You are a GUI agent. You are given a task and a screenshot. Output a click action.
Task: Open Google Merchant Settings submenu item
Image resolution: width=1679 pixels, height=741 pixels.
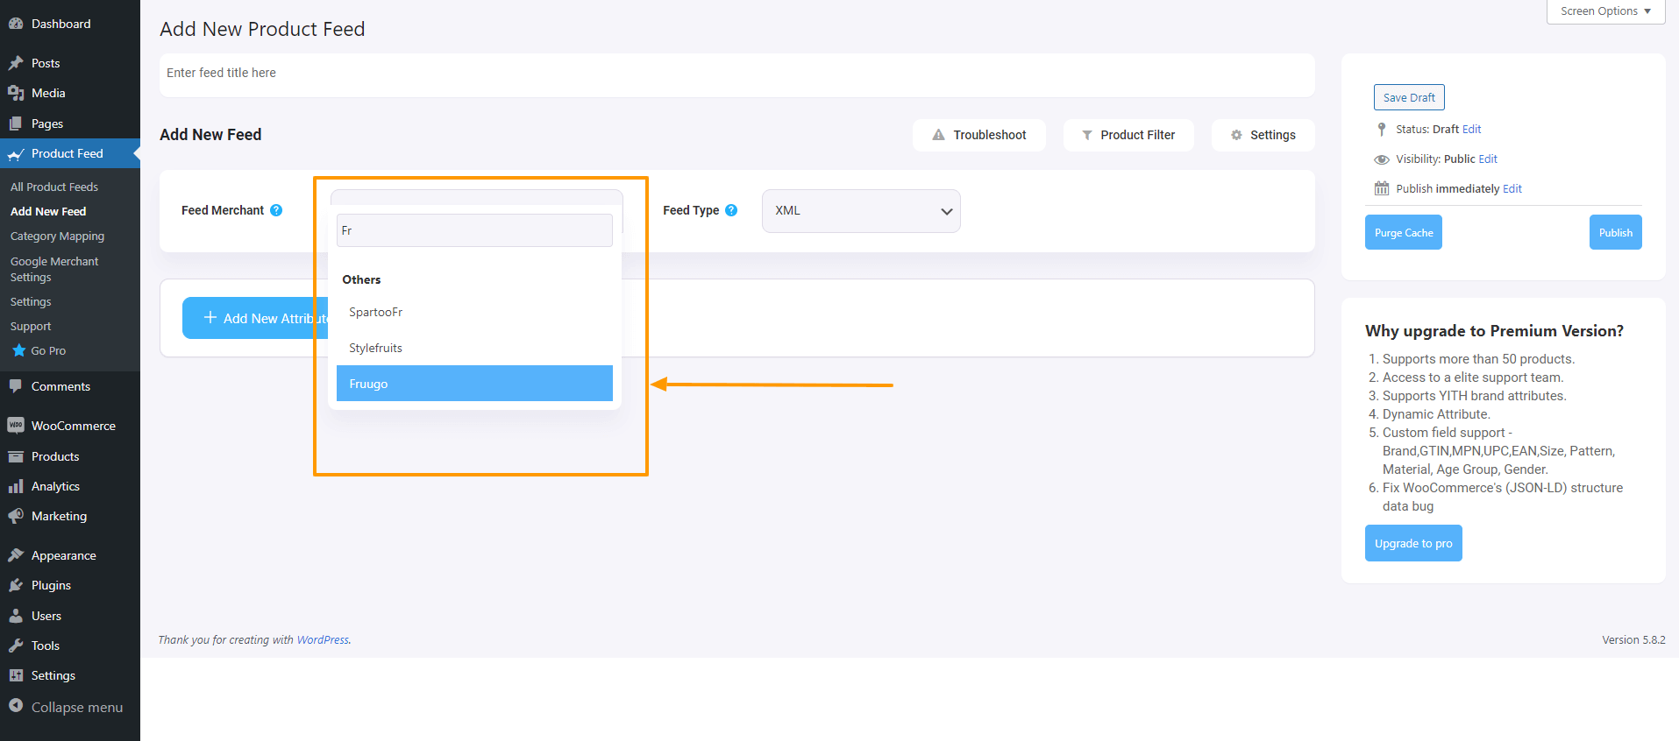54,269
